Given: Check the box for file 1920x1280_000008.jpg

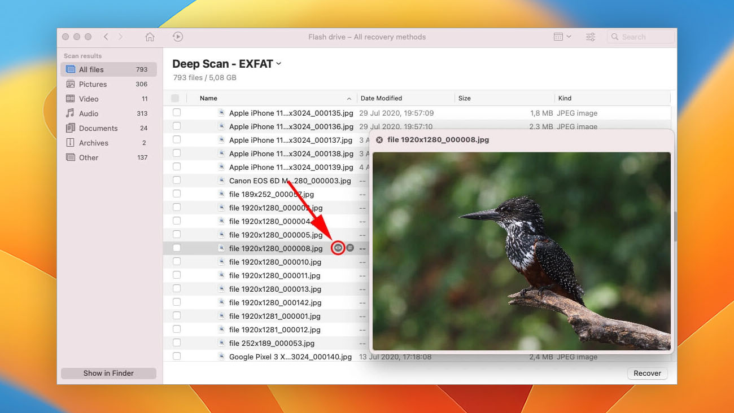Looking at the screenshot, I should point(177,248).
